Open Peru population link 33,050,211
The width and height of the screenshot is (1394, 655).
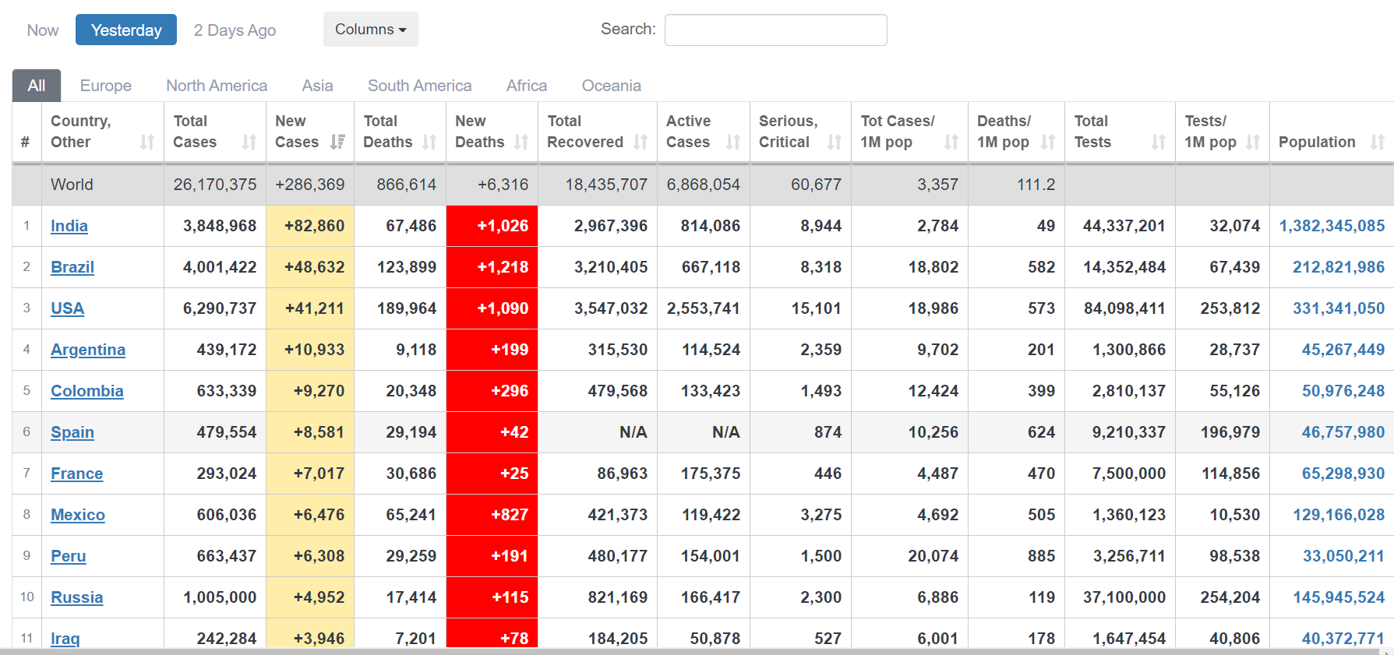[x=1343, y=556]
